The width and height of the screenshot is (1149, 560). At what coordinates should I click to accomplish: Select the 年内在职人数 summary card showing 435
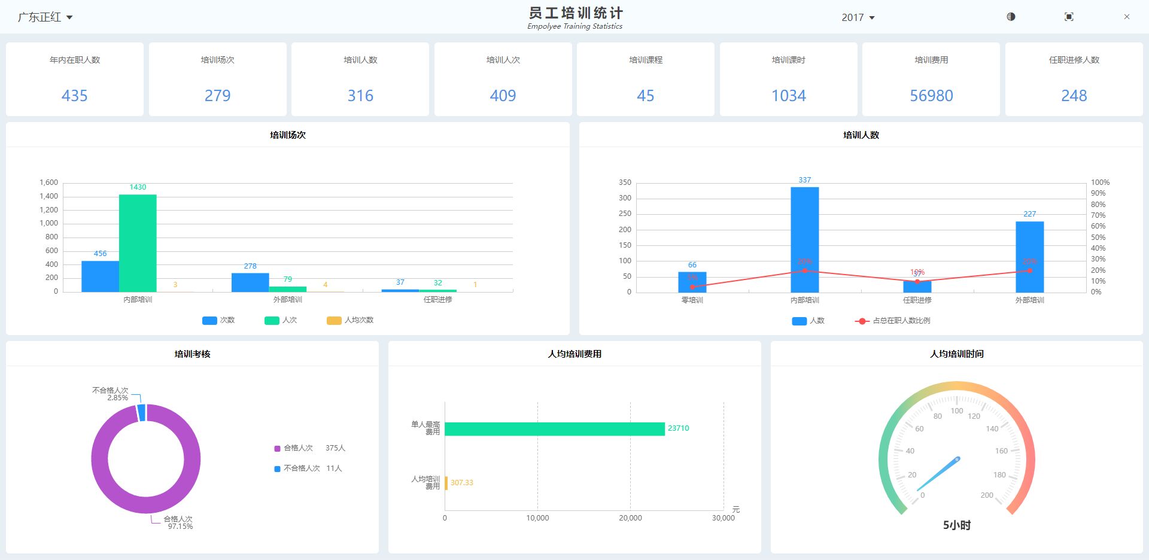(x=75, y=79)
